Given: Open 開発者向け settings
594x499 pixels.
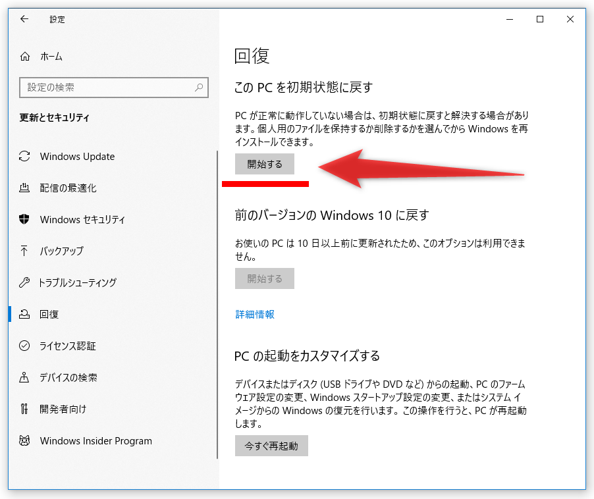Looking at the screenshot, I should pos(63,409).
